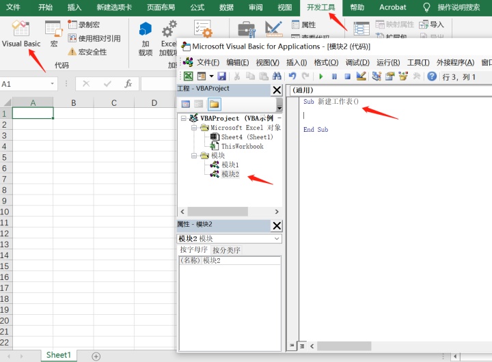Close the 工程 - VBAProject panel
Screen dimensions: 492x362
point(277,90)
